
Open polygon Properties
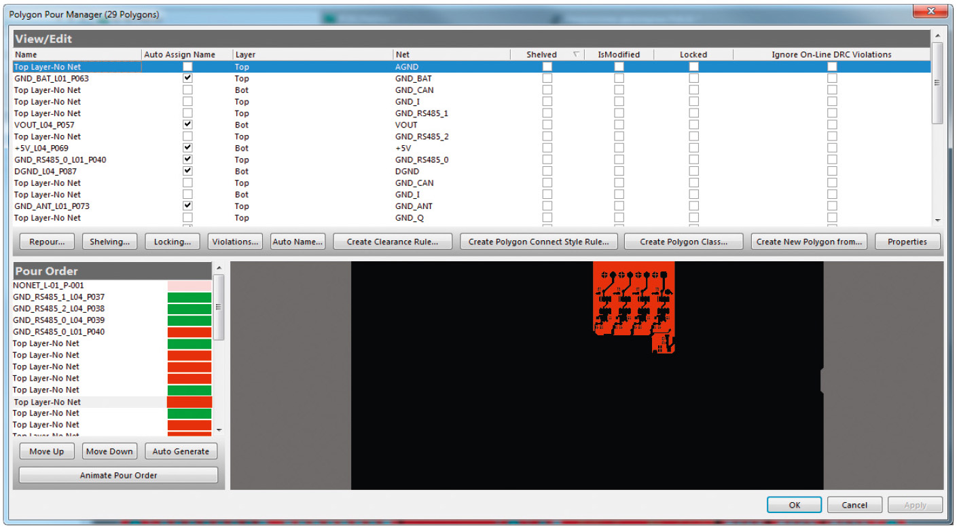click(x=907, y=242)
